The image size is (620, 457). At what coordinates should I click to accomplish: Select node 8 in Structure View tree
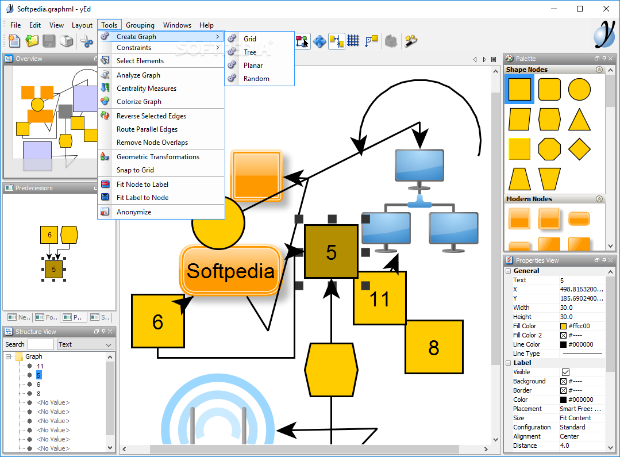tap(38, 394)
